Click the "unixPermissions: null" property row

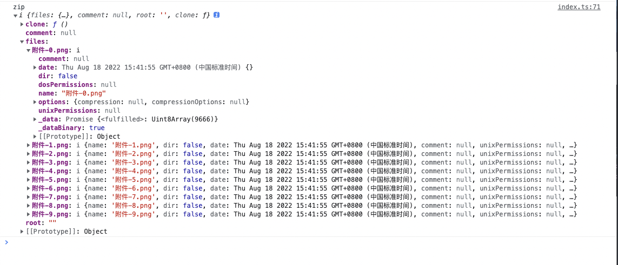pyautogui.click(x=79, y=111)
